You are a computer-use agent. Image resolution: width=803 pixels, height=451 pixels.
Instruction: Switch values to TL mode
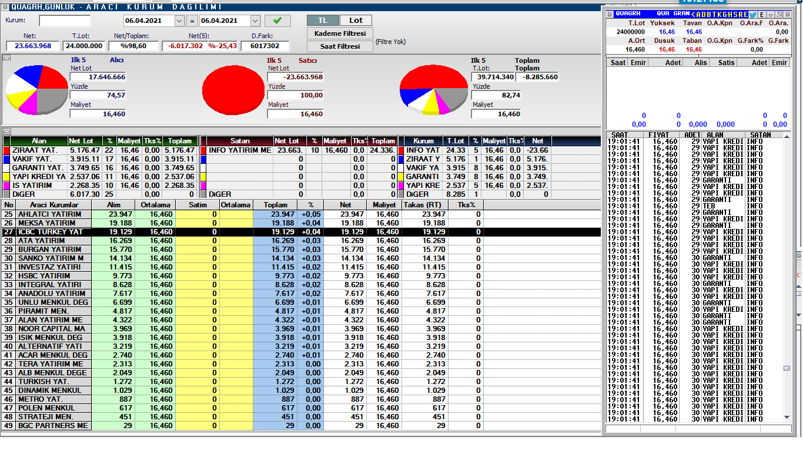323,20
